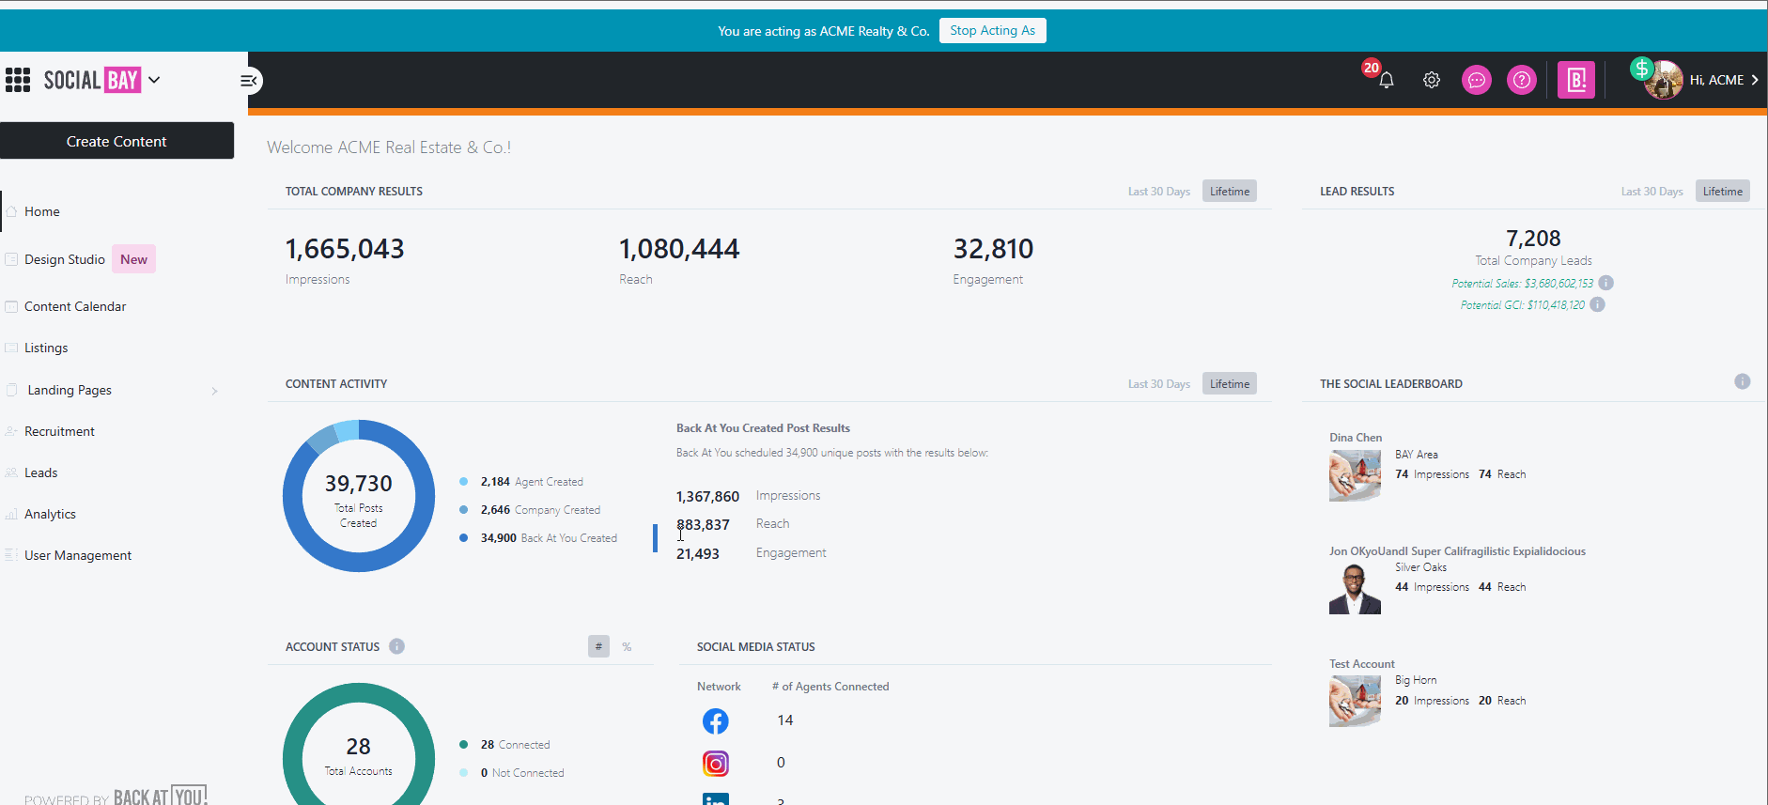Click the 28 Total Accounts donut chart
Screen dimensions: 1768x805
359,744
